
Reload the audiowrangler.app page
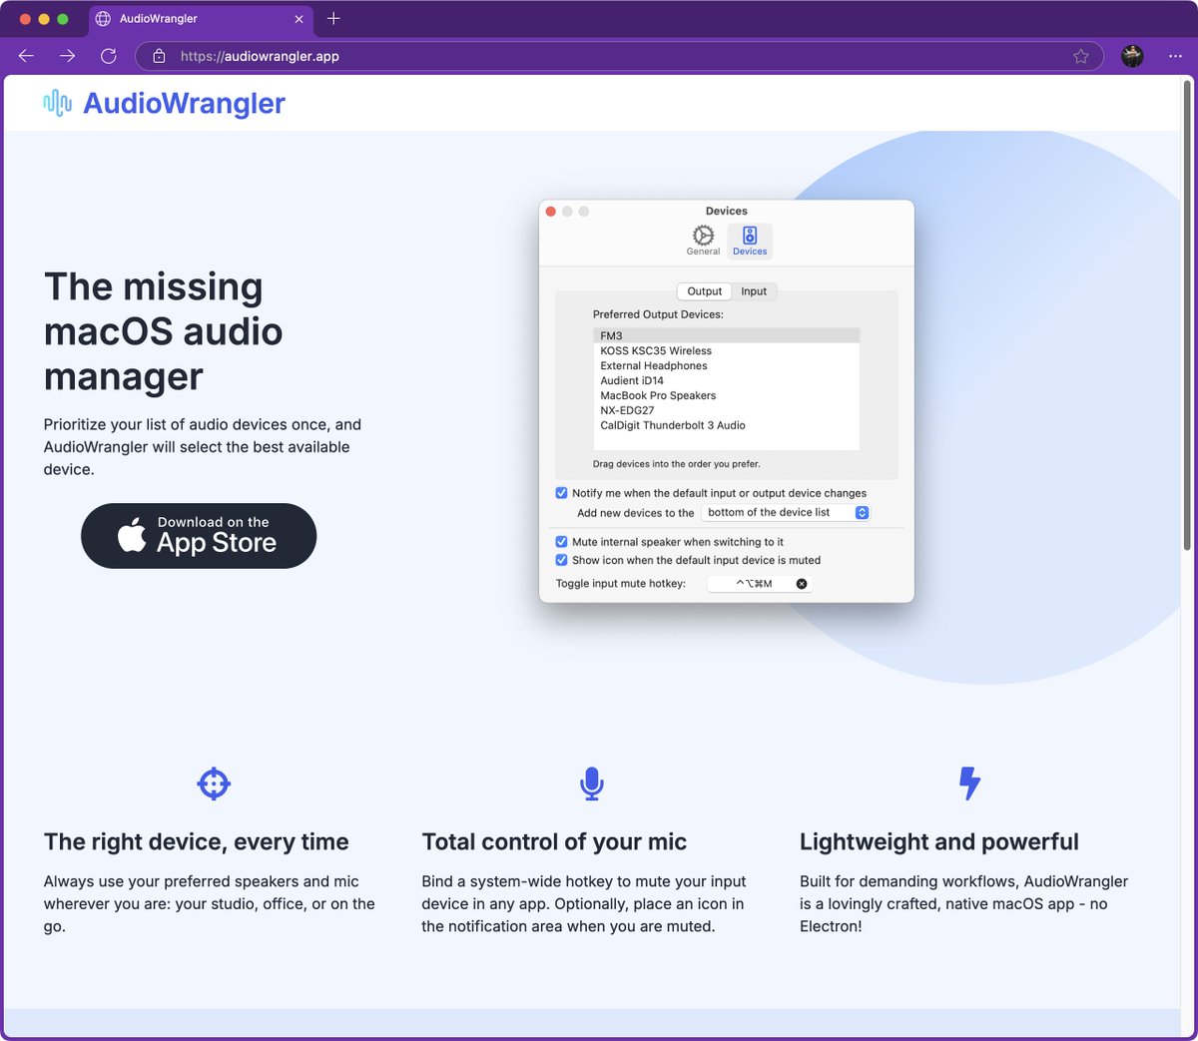pyautogui.click(x=109, y=56)
